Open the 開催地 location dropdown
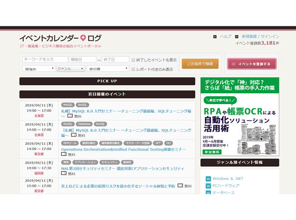This screenshot has width=296, height=220. click(x=38, y=69)
